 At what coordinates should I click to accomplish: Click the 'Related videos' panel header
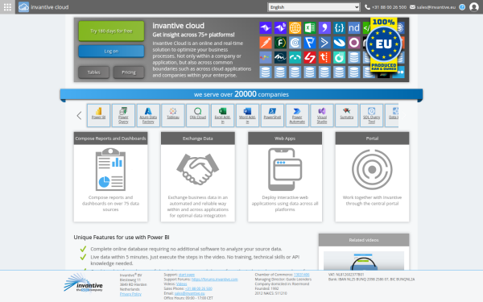[364, 240]
